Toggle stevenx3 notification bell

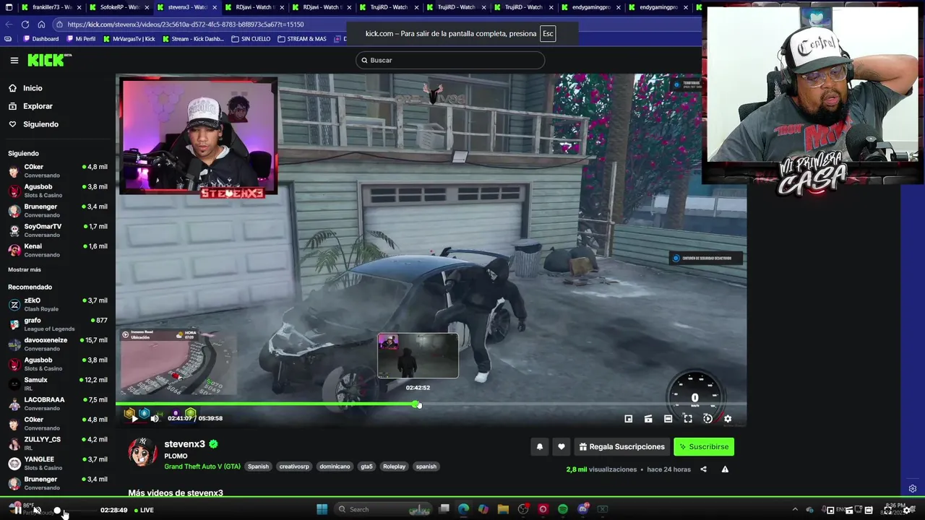tap(540, 447)
